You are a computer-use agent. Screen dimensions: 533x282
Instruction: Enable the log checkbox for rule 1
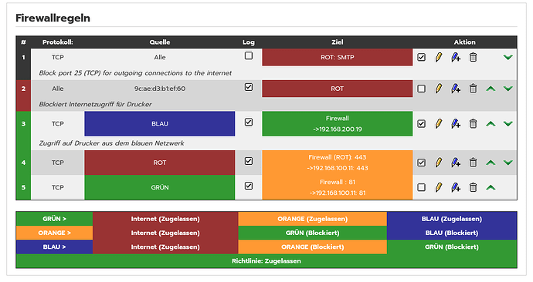pos(249,55)
